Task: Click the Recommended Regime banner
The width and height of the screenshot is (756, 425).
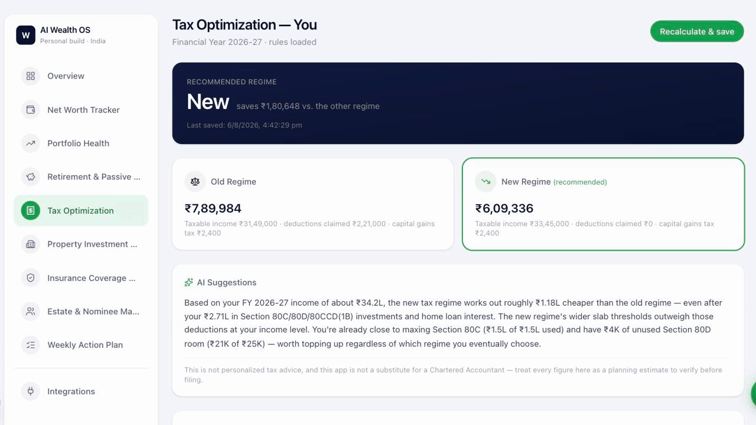Action: coord(458,103)
